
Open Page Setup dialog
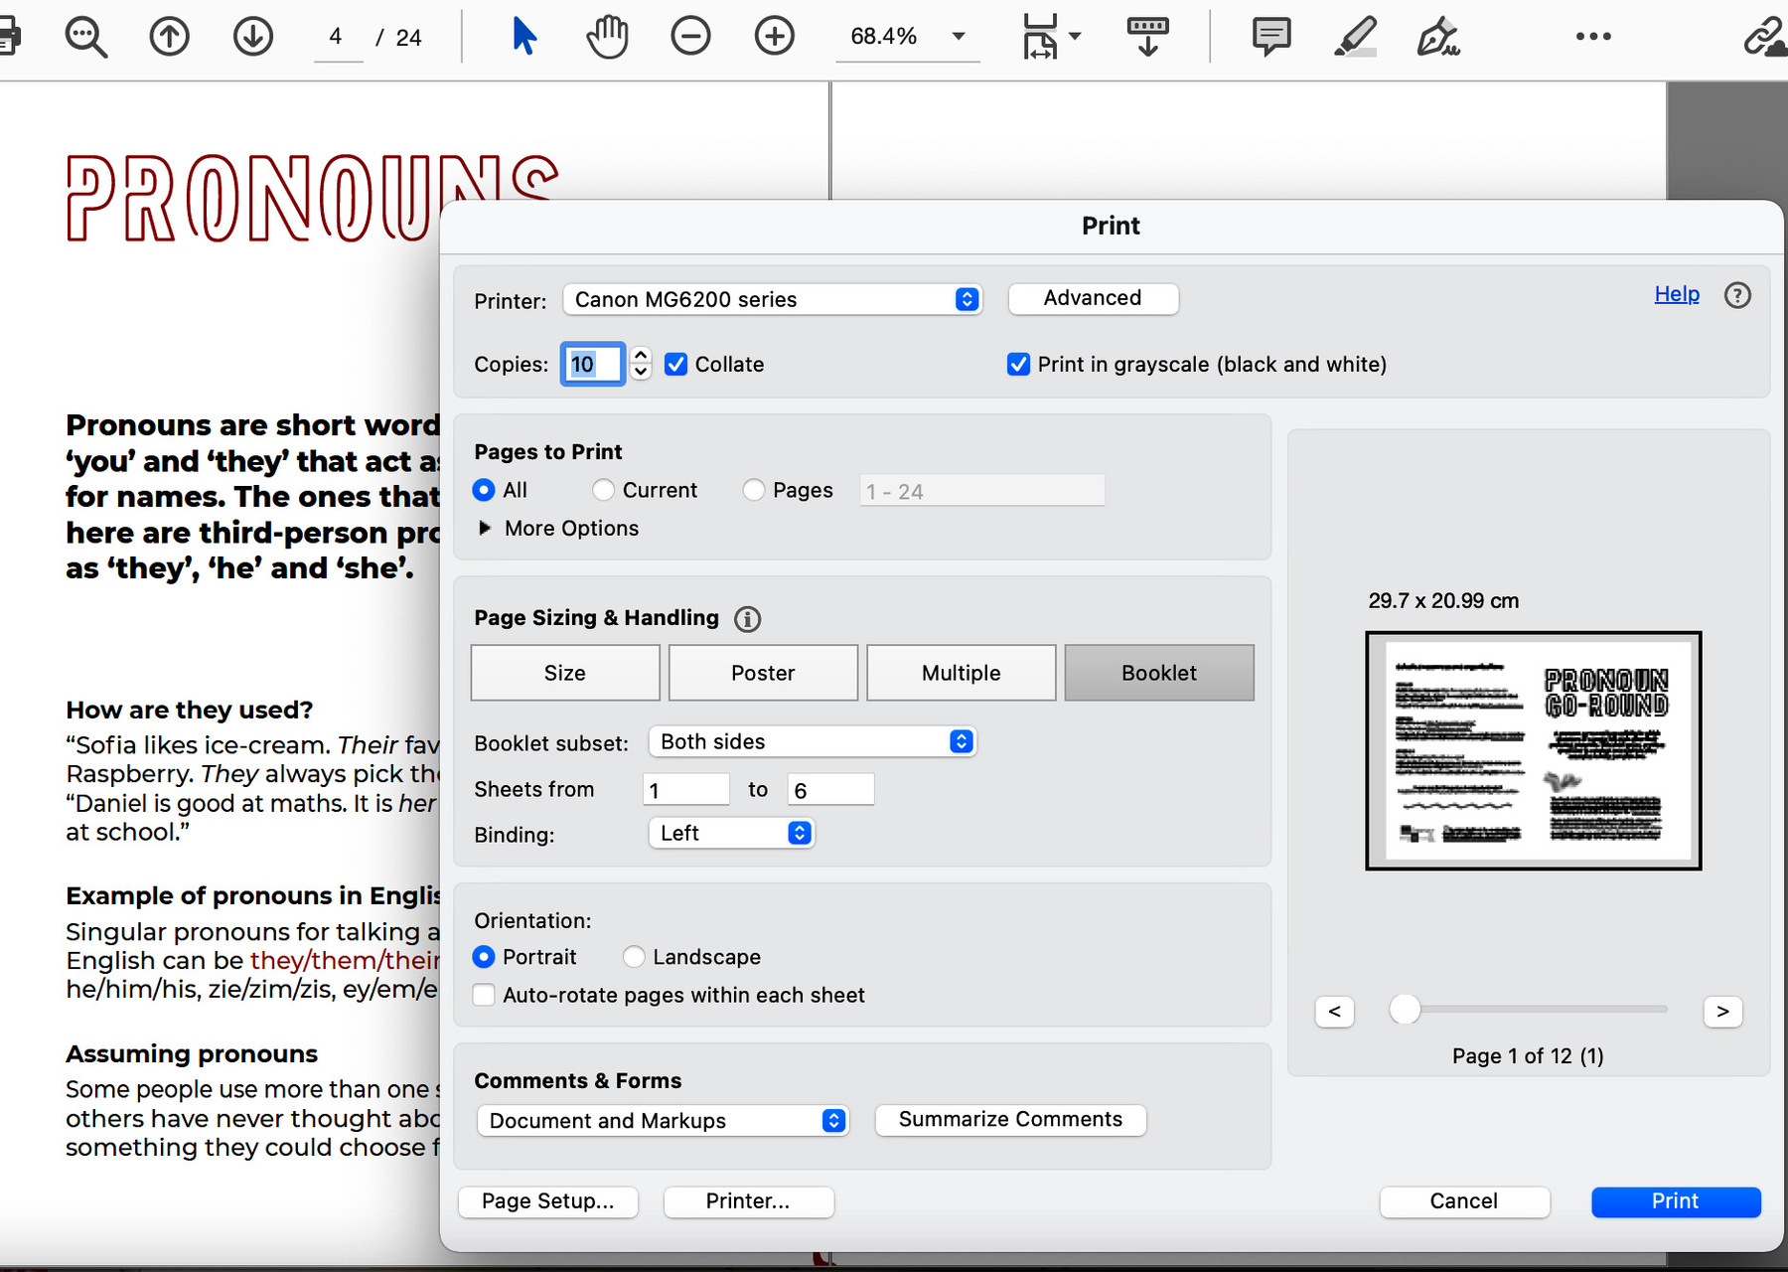click(547, 1201)
